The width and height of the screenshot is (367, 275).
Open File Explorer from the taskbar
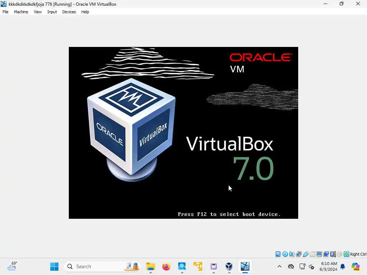pos(151,266)
